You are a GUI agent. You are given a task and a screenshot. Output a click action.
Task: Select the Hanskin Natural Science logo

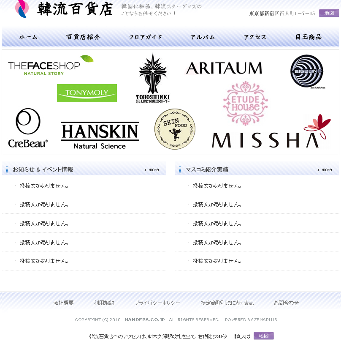[100, 136]
